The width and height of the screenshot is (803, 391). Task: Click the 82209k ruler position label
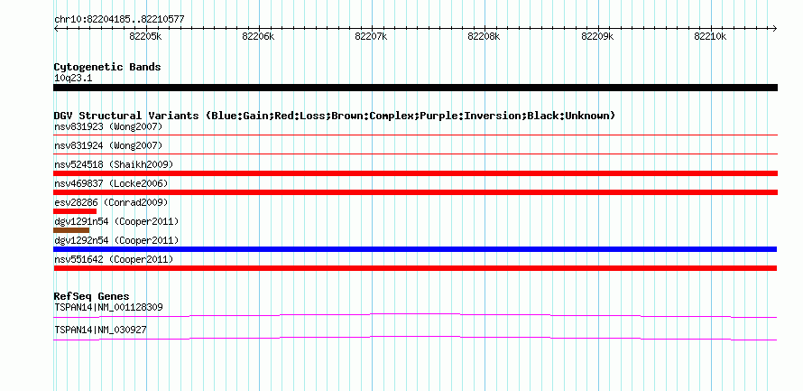tap(597, 36)
